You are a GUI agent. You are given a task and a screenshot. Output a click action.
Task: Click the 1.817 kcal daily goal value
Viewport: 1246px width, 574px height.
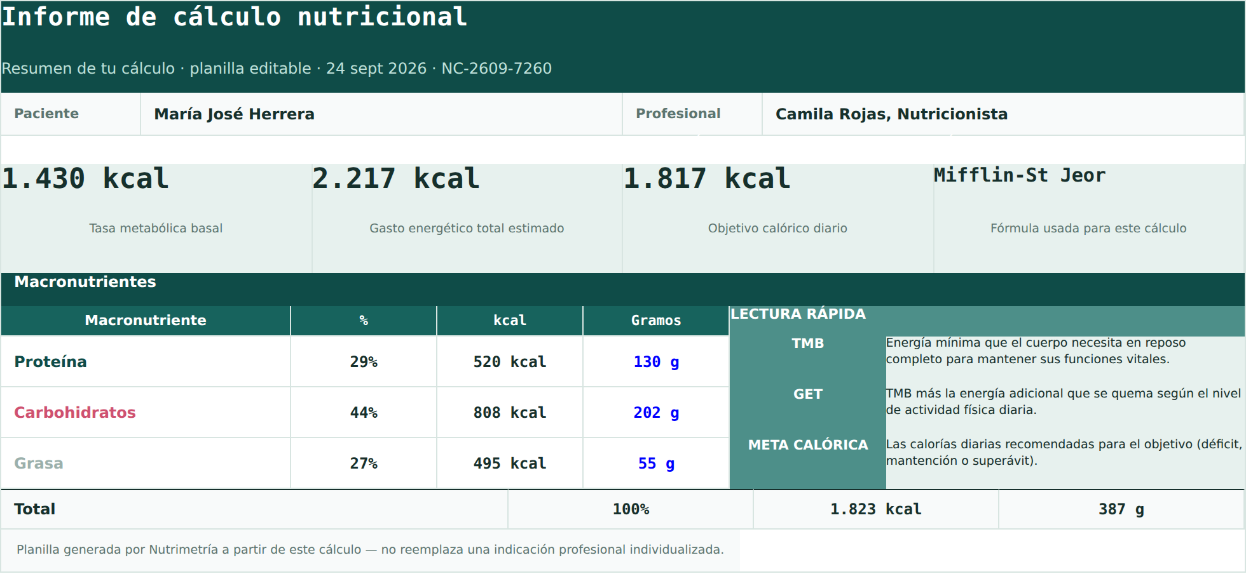tap(707, 178)
